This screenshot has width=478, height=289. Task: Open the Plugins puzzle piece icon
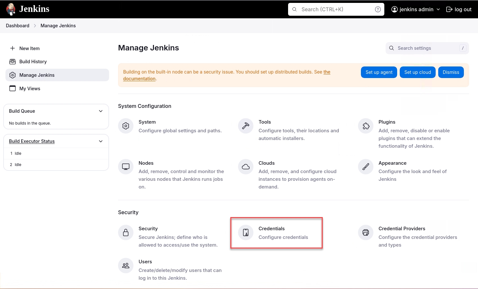(x=366, y=126)
